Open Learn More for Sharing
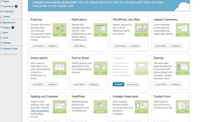Viewport: 217px width, 122px height. (x=161, y=84)
